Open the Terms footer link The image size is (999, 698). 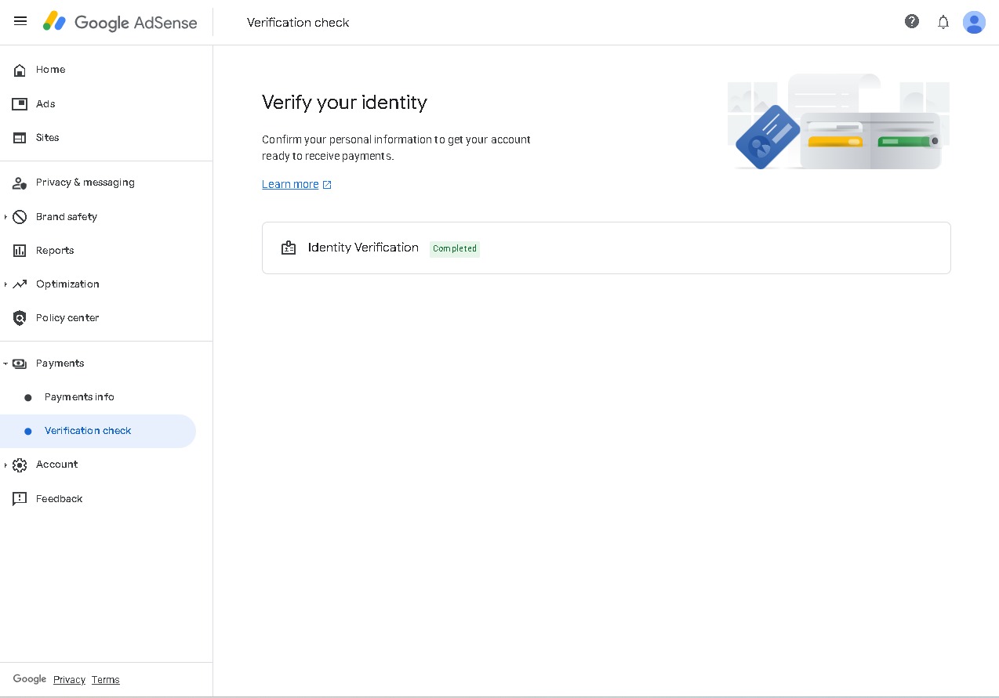click(x=105, y=680)
